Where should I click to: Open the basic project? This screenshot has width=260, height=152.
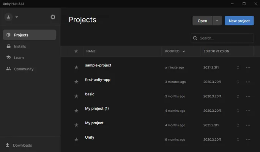tap(90, 94)
